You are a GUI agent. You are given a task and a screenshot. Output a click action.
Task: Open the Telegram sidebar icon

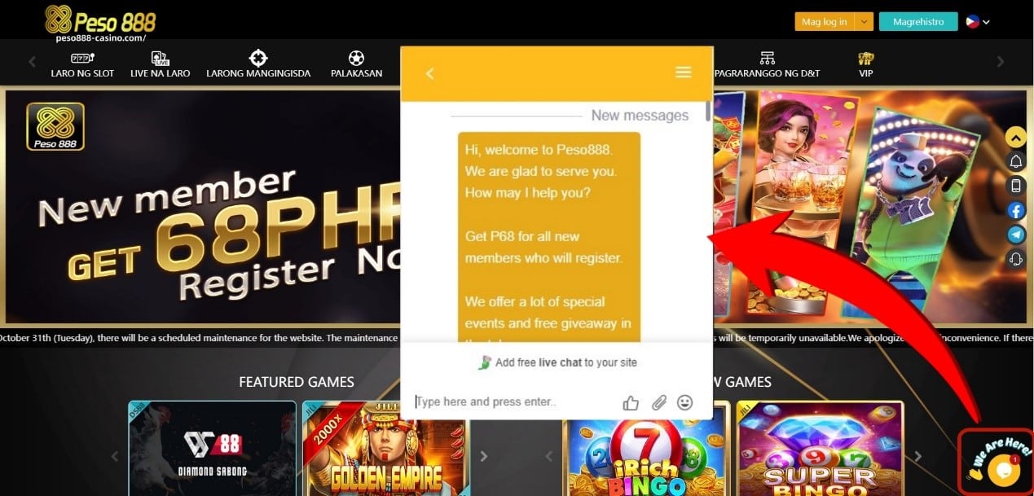(1016, 235)
